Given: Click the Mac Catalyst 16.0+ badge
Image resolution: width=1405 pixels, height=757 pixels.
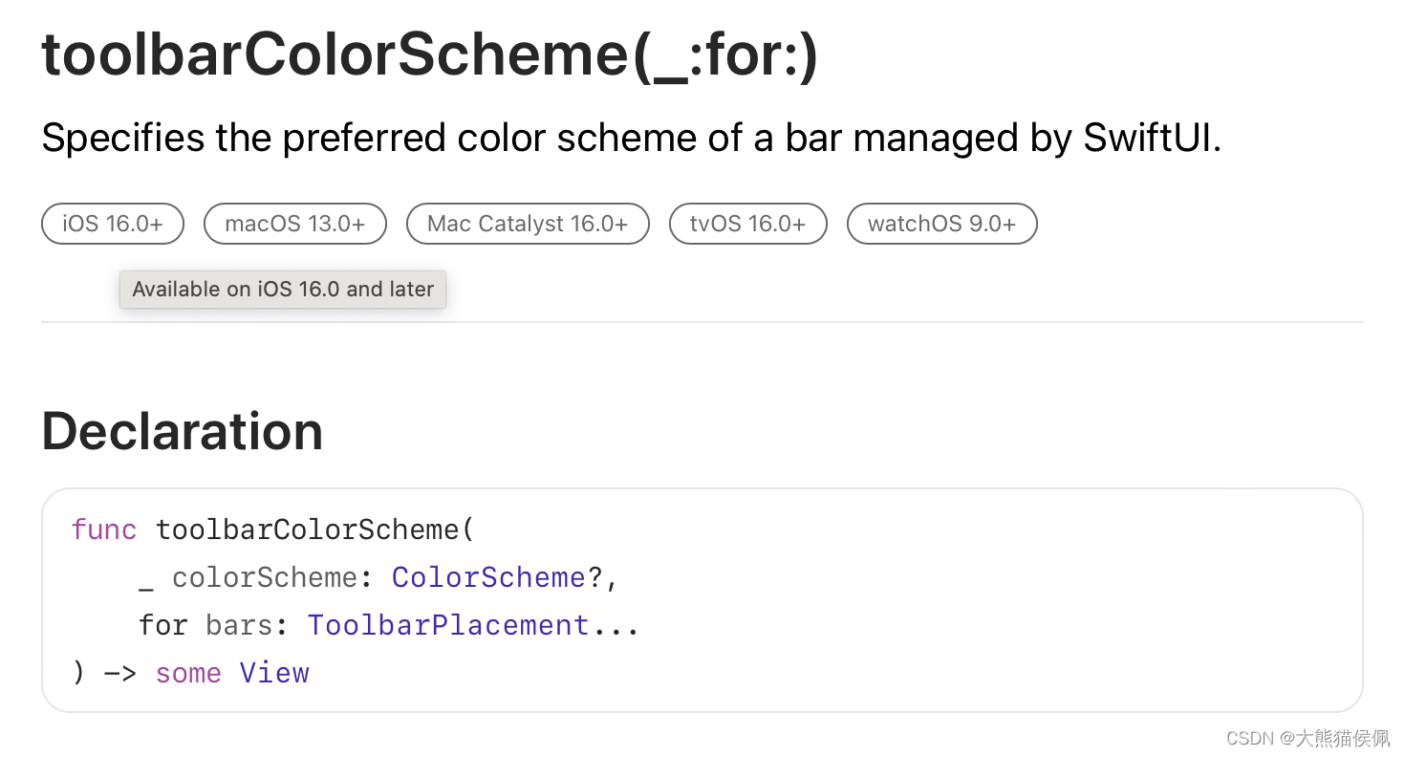Looking at the screenshot, I should click(528, 224).
